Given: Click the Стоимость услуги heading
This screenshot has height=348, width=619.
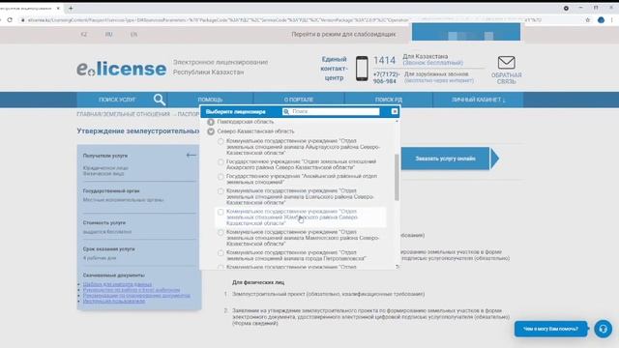Looking at the screenshot, I should pos(104,223).
